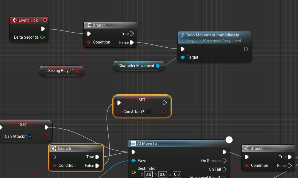Click On Fail output pin
This screenshot has width=298, height=178.
[225, 169]
